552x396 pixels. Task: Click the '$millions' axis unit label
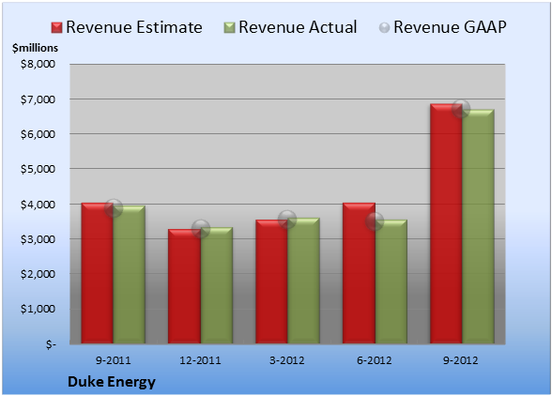(x=35, y=48)
